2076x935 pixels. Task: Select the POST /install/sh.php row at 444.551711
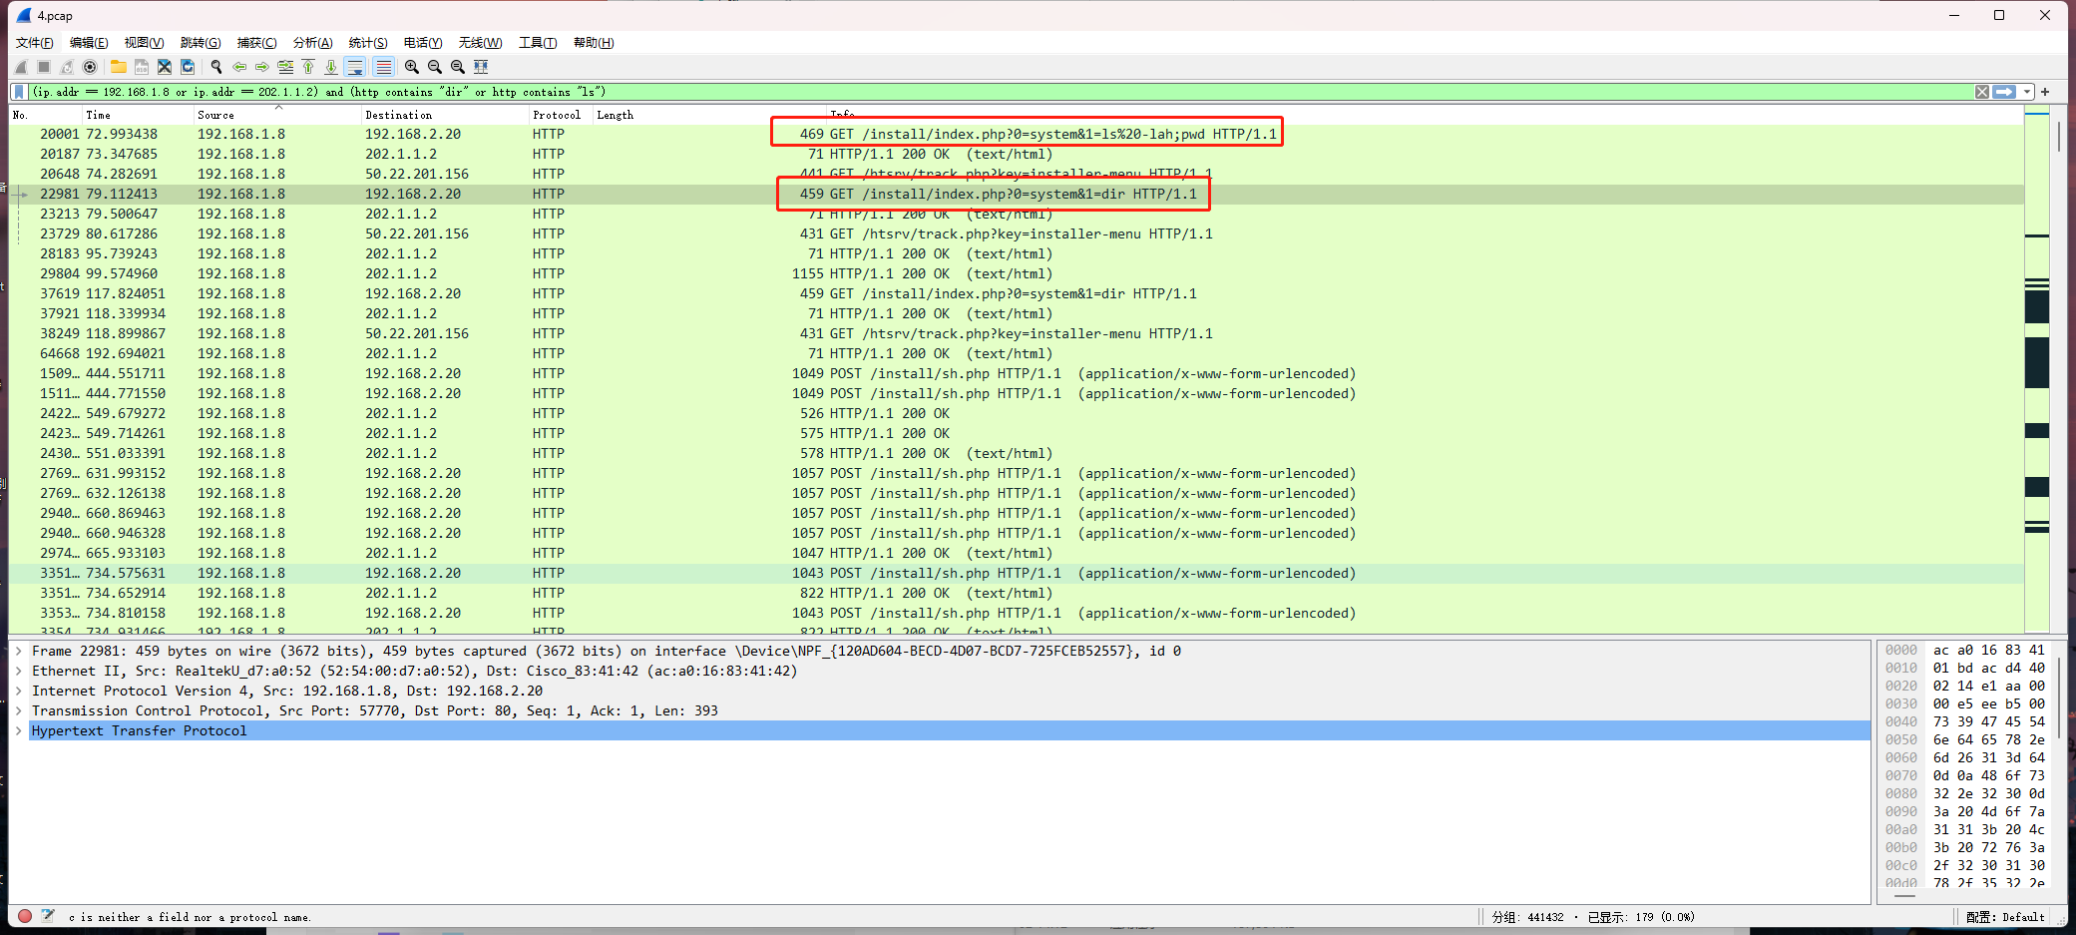(x=1017, y=373)
